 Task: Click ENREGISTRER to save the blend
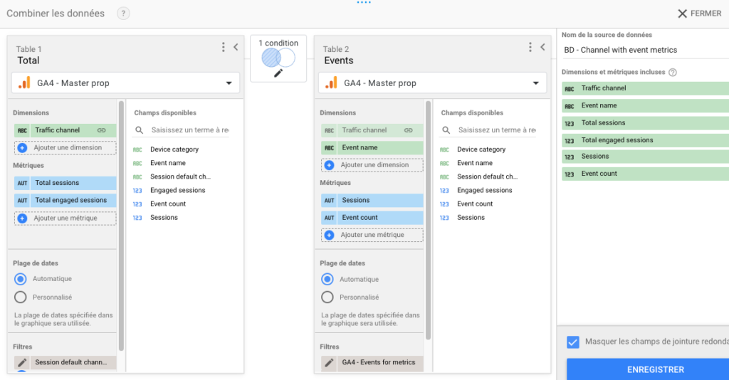pyautogui.click(x=648, y=369)
